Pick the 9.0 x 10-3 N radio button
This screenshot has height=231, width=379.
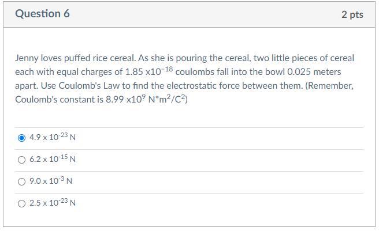(22, 181)
